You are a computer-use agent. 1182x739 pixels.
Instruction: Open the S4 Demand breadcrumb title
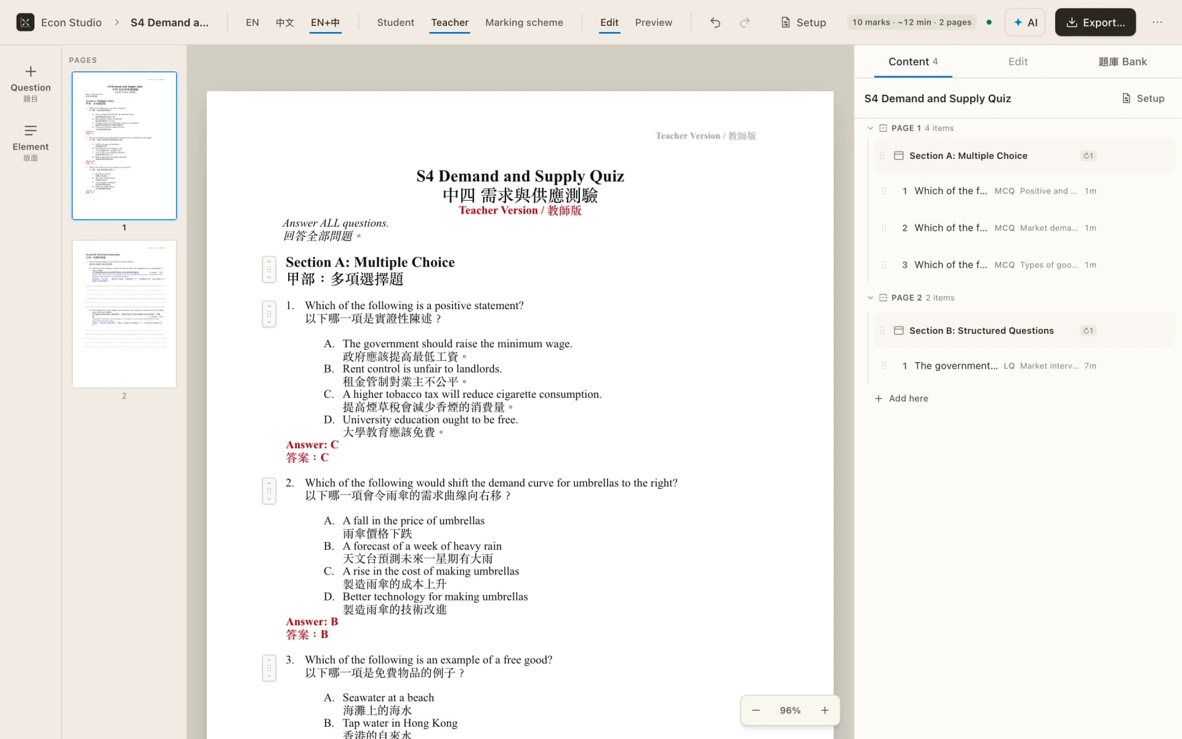point(169,22)
